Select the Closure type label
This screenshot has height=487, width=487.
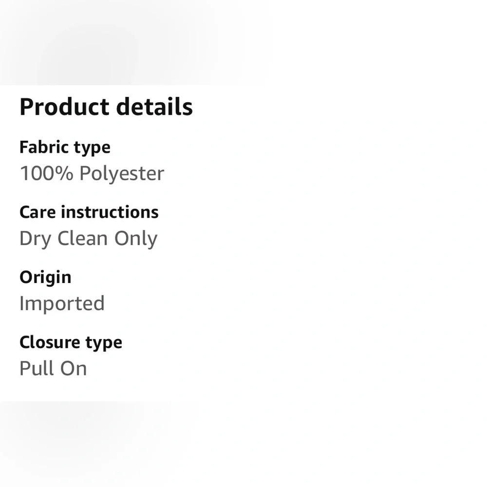pos(71,342)
